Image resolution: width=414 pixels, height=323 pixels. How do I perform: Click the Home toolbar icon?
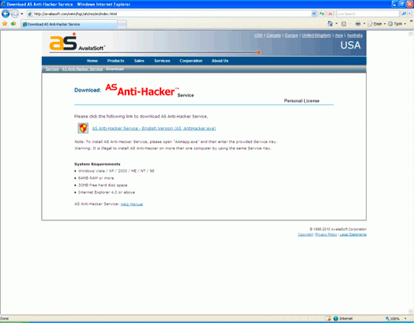click(x=330, y=24)
